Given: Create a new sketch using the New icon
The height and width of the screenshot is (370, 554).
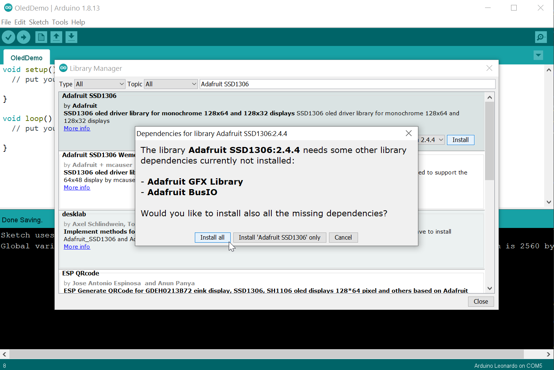Looking at the screenshot, I should point(41,37).
